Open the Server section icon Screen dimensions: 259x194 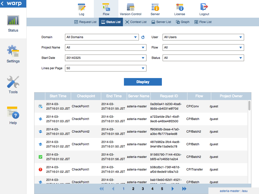pyautogui.click(x=155, y=9)
